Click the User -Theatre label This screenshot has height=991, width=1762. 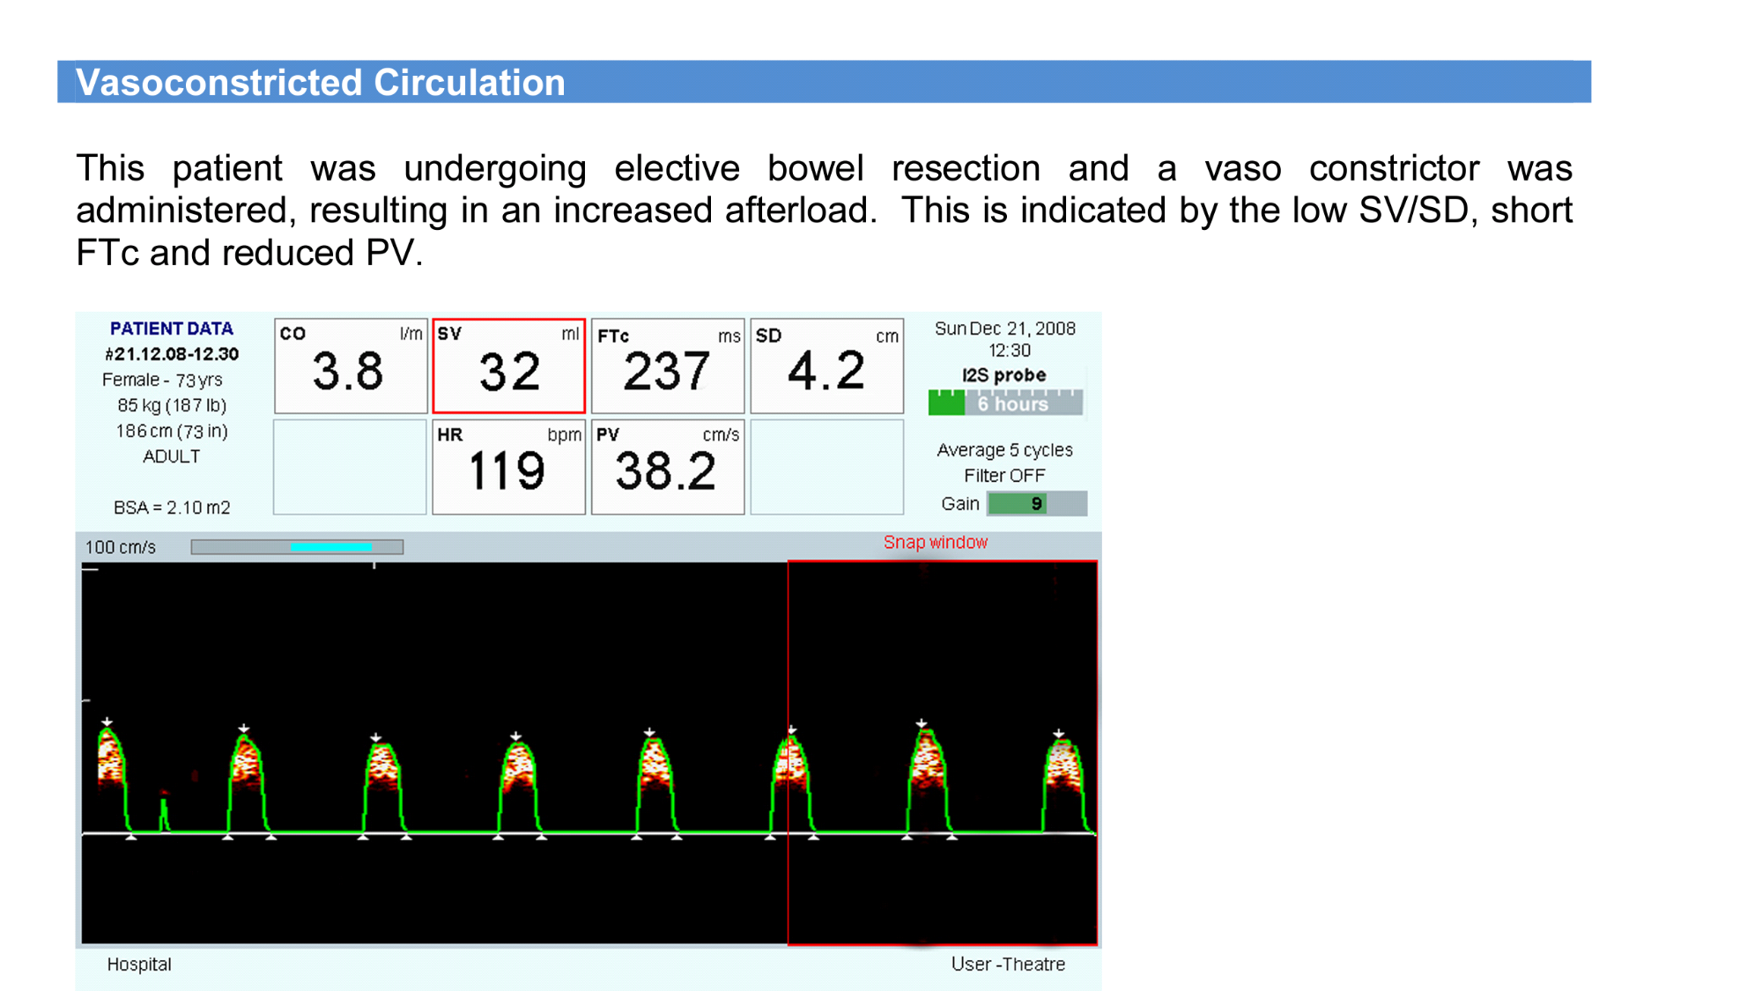tap(1008, 964)
